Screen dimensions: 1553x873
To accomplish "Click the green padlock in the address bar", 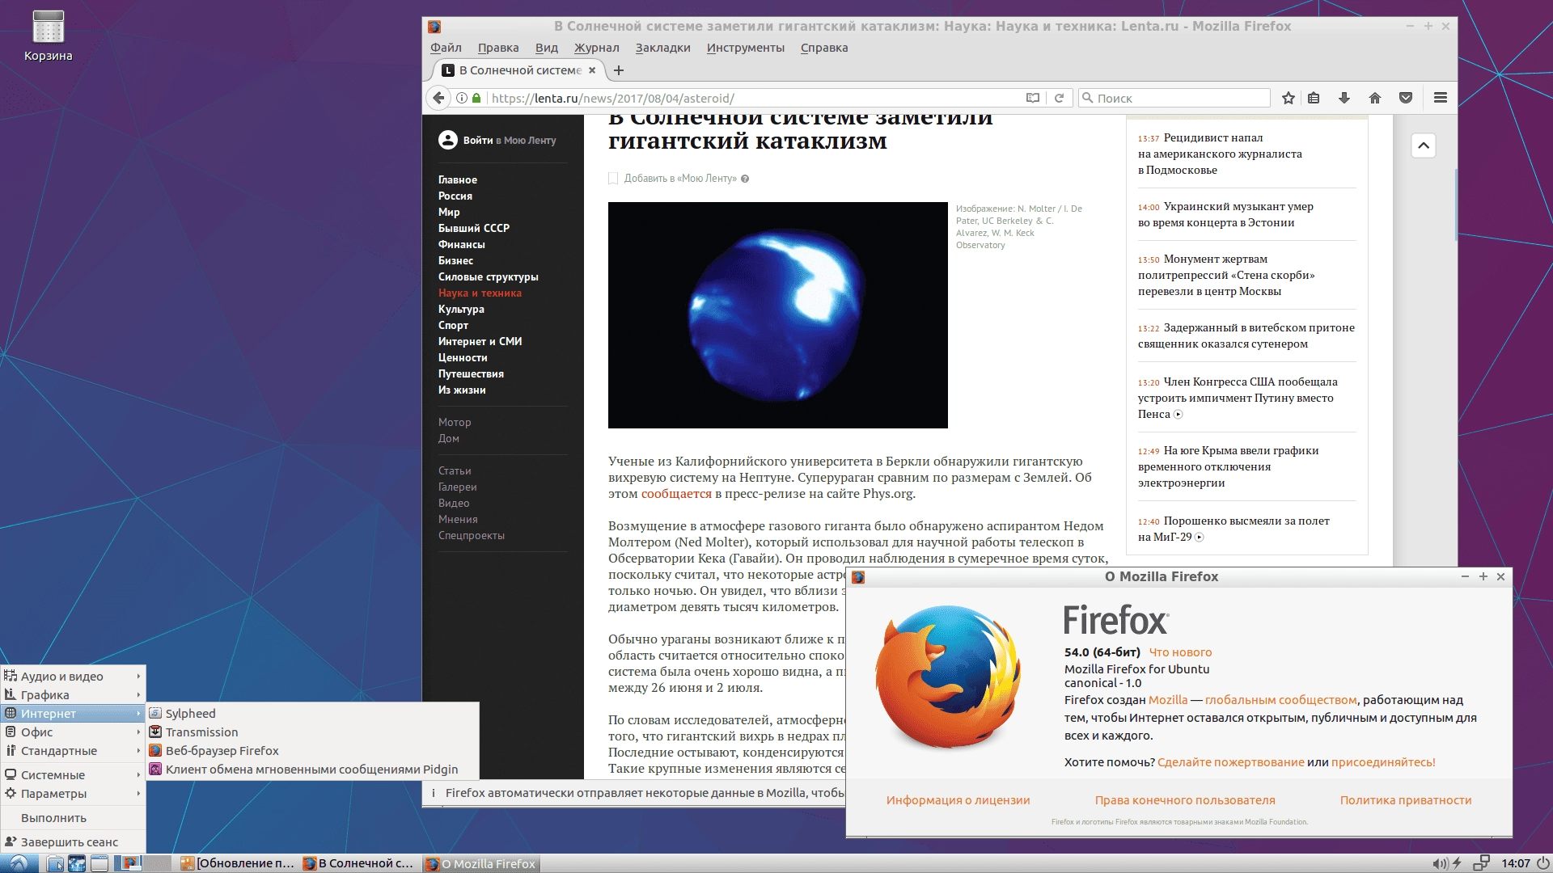I will click(x=476, y=98).
